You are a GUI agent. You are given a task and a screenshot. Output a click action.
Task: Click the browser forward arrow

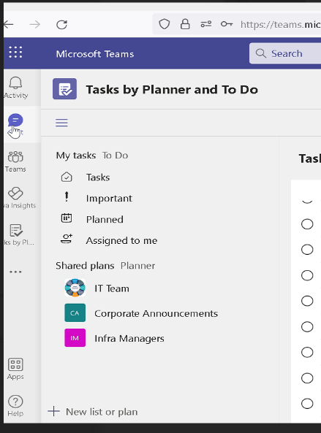(35, 25)
